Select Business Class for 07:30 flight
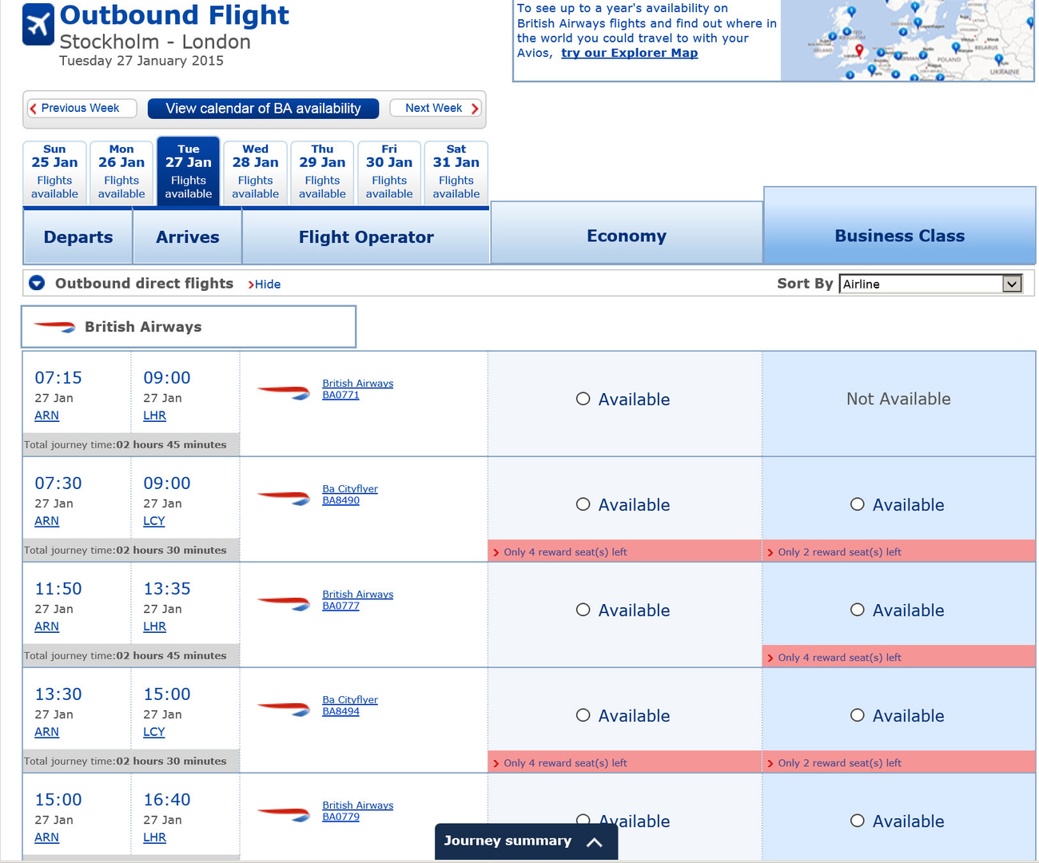The width and height of the screenshot is (1039, 863). (x=858, y=504)
